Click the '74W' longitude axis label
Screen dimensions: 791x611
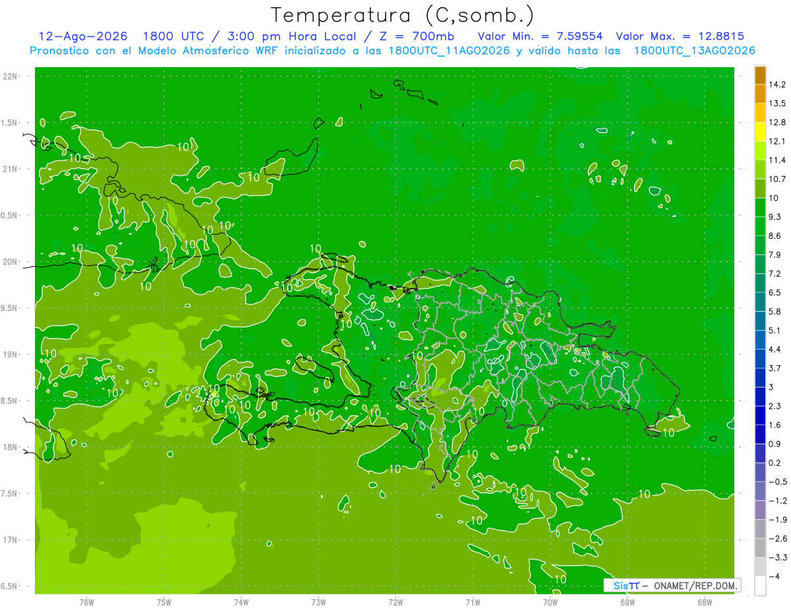(241, 602)
